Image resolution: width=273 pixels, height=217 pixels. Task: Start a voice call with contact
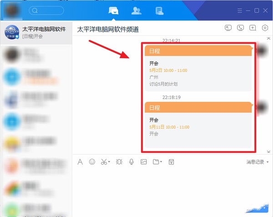pos(241,28)
